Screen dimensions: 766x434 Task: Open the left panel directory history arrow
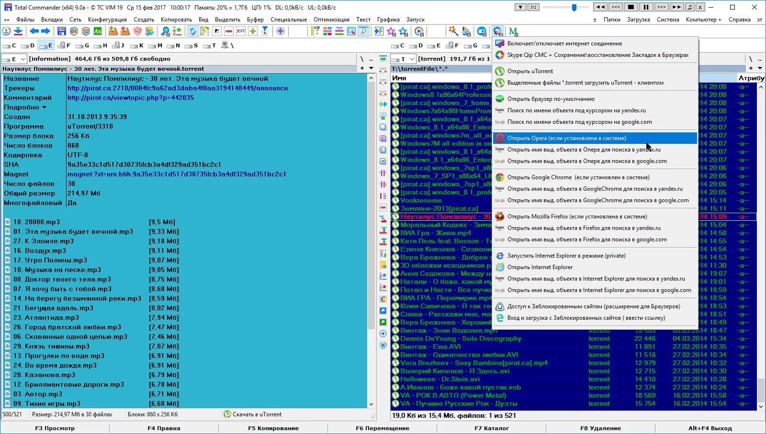coord(371,68)
